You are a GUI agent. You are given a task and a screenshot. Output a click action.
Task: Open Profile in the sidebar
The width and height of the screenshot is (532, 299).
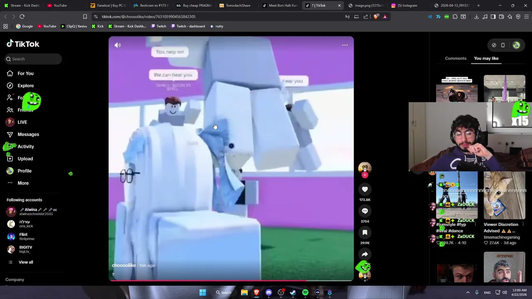pos(25,171)
